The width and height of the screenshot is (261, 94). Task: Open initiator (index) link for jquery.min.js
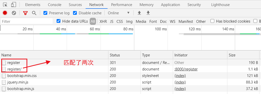(180, 82)
